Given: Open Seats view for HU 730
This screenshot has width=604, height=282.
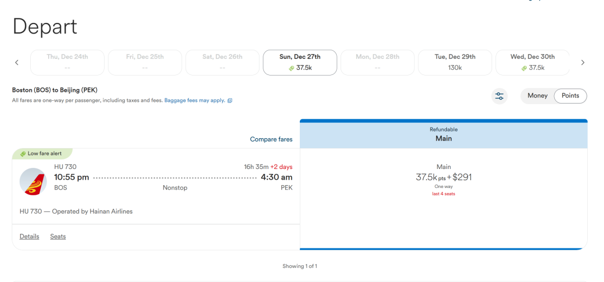Looking at the screenshot, I should pos(58,237).
